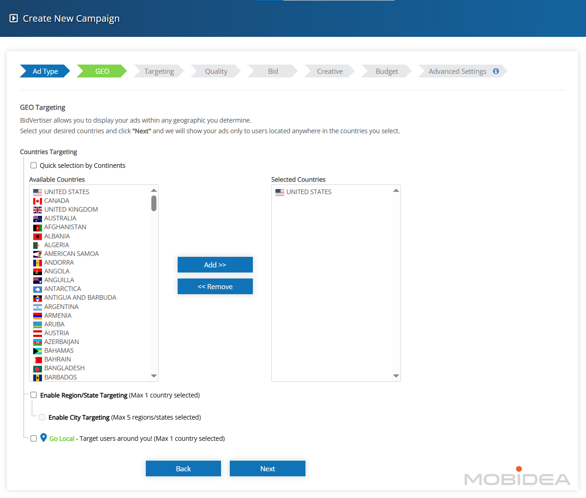The width and height of the screenshot is (586, 498).
Task: Click the United Kingdom flag icon
Action: pyautogui.click(x=37, y=210)
